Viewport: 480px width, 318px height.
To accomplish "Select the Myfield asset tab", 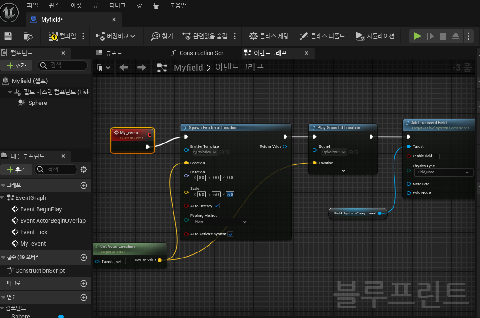I will click(x=52, y=20).
